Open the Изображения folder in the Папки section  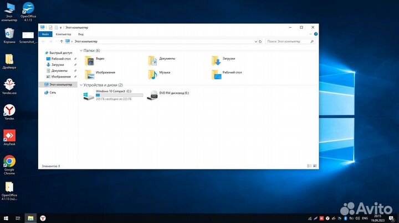coord(100,75)
